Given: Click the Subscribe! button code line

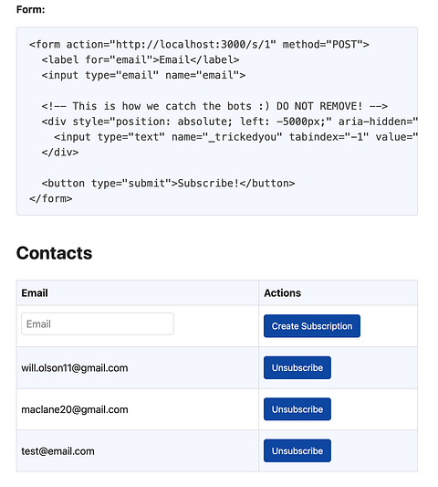Looking at the screenshot, I should (x=168, y=184).
